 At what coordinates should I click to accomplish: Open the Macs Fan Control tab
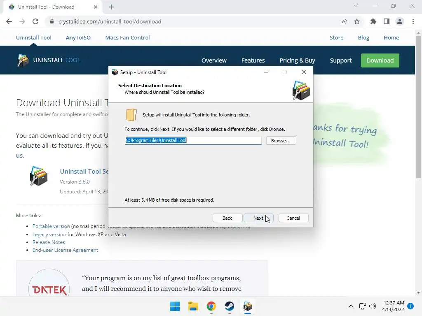(x=128, y=37)
